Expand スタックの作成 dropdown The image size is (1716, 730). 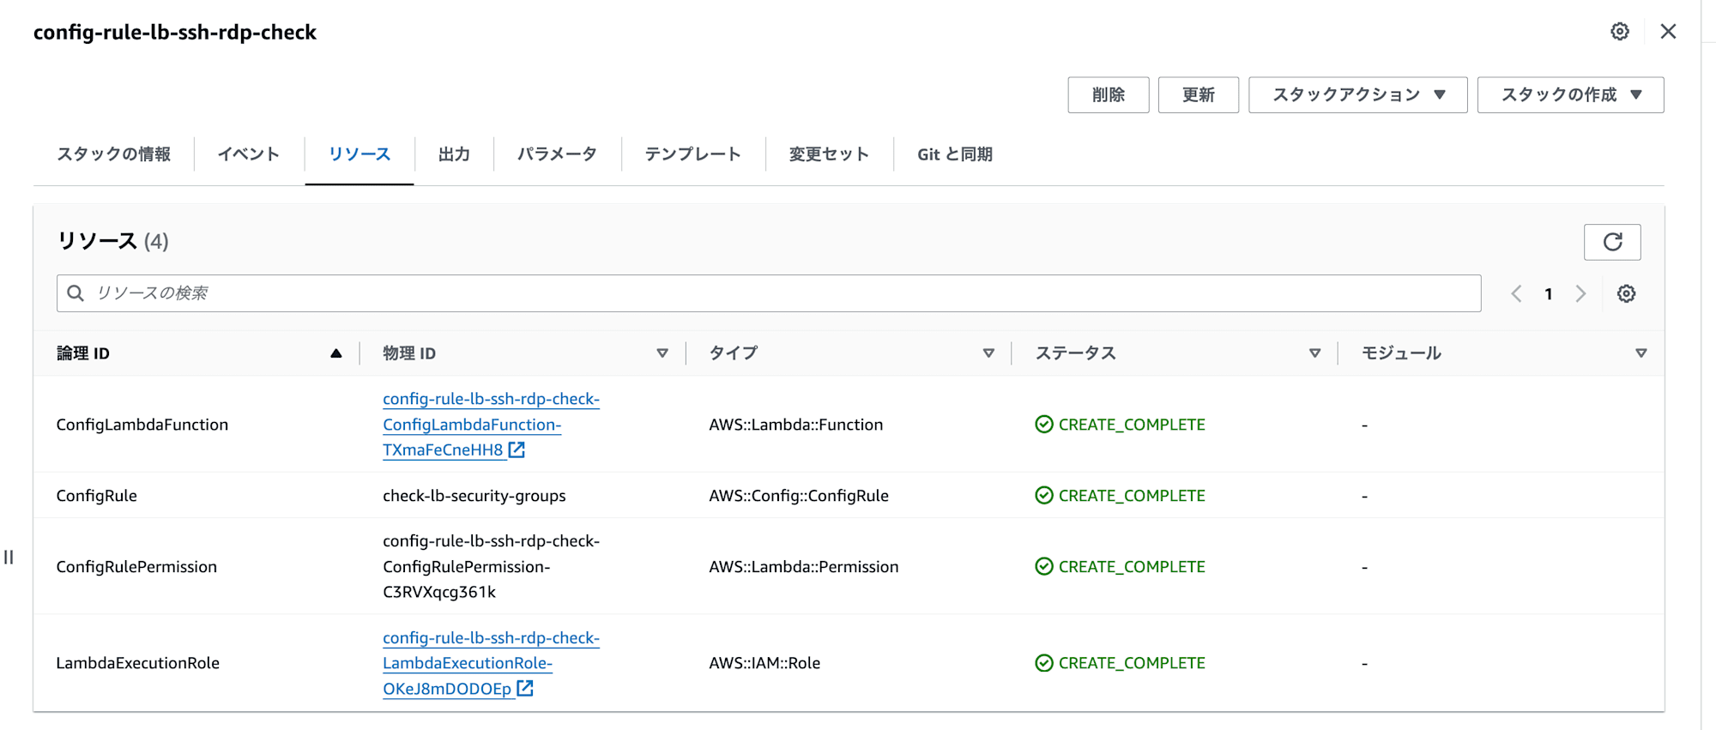tap(1570, 95)
